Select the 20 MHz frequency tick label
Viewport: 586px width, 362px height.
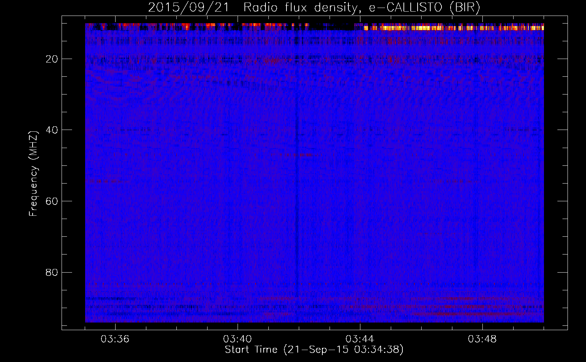(52, 59)
